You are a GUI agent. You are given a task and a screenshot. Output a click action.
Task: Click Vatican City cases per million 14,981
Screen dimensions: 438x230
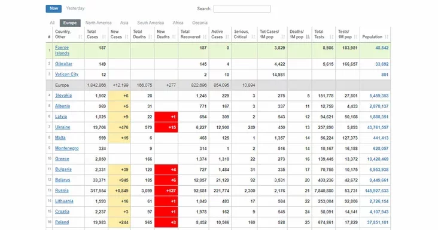coord(278,75)
